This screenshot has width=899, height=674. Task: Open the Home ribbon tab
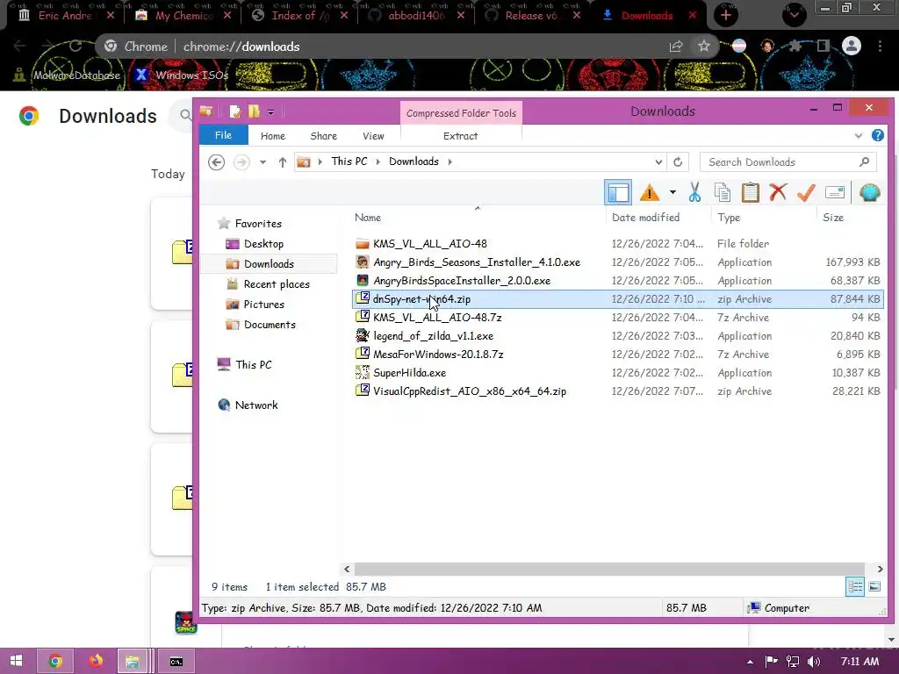coord(273,136)
